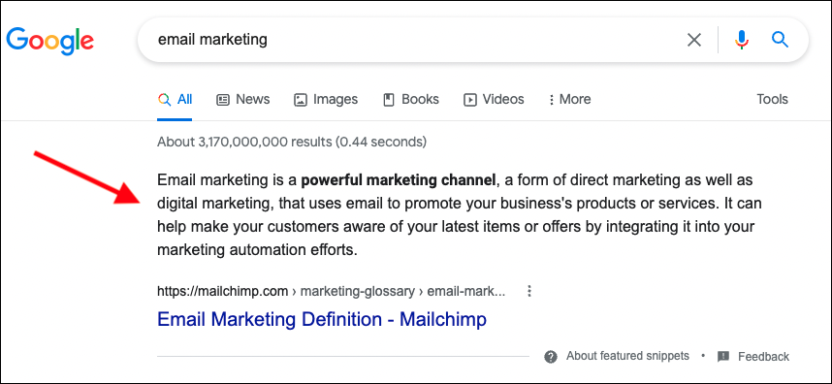The width and height of the screenshot is (832, 384).
Task: Click the Feedback flag icon
Action: pos(722,357)
